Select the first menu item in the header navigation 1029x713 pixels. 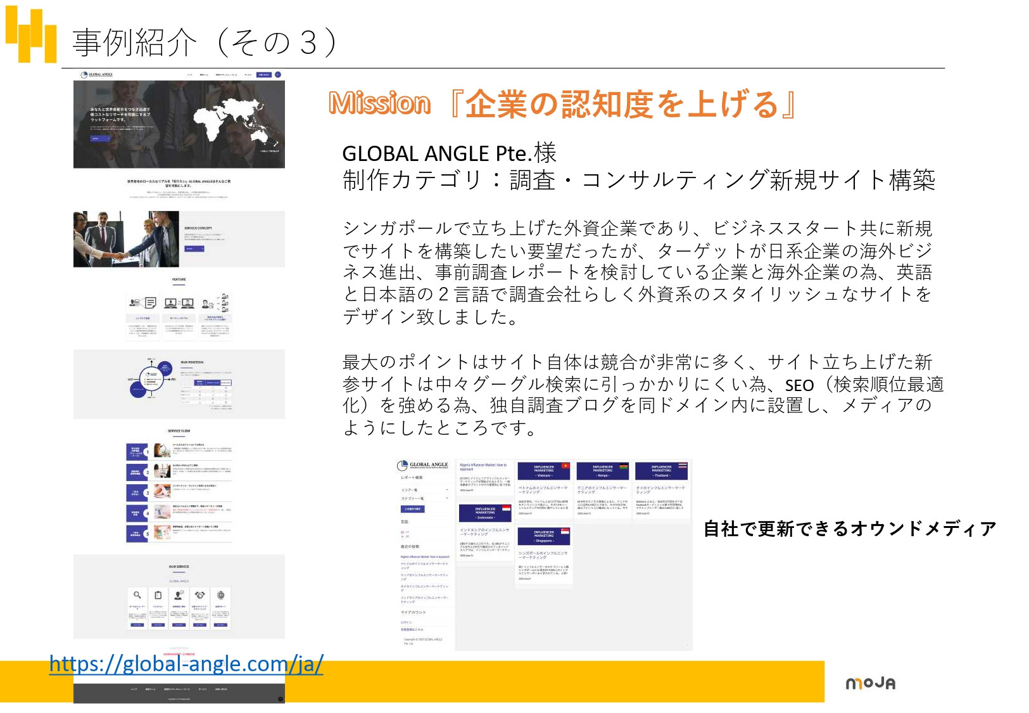coord(189,75)
